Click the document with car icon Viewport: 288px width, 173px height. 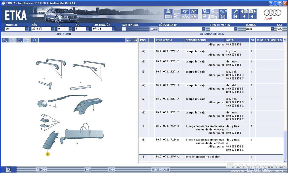click(x=214, y=17)
